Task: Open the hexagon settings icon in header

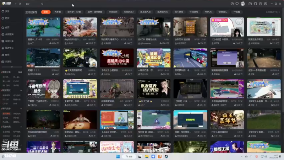Action: pyautogui.click(x=266, y=4)
